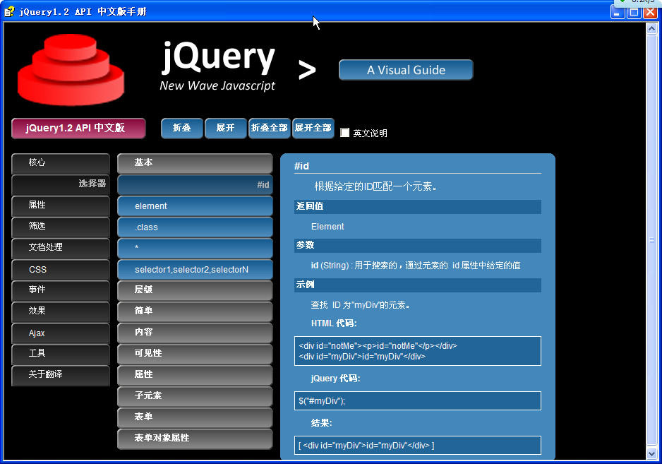
Task: Click the 参数 section header
Action: point(418,246)
